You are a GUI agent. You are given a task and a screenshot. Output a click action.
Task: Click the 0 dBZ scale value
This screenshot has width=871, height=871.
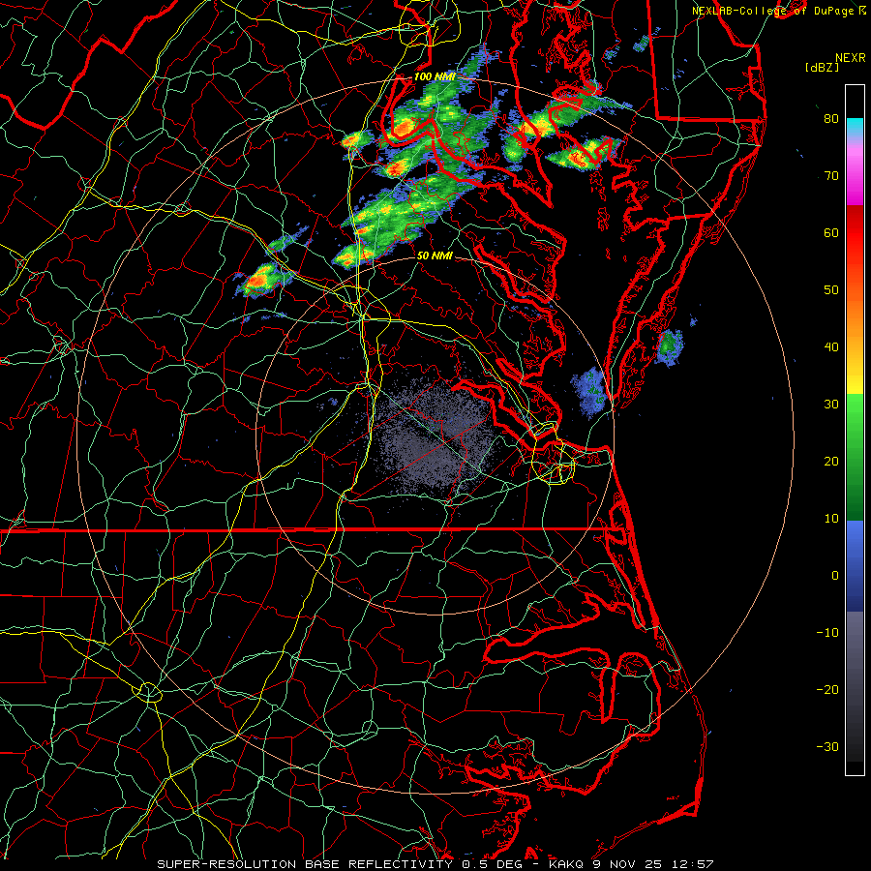click(835, 576)
